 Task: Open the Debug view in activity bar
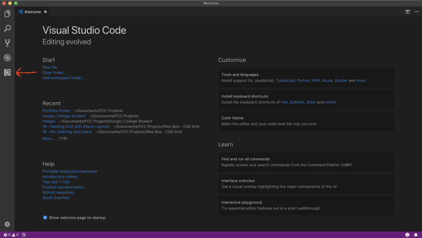click(7, 58)
